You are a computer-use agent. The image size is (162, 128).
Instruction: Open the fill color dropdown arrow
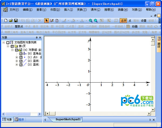coord(77,21)
